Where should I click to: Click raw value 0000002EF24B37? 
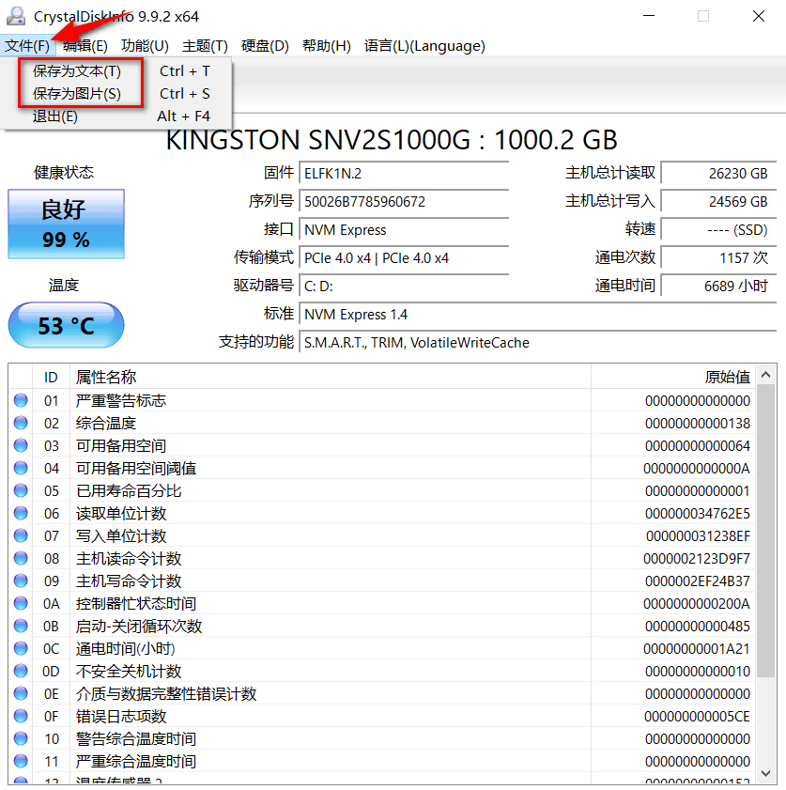(698, 581)
